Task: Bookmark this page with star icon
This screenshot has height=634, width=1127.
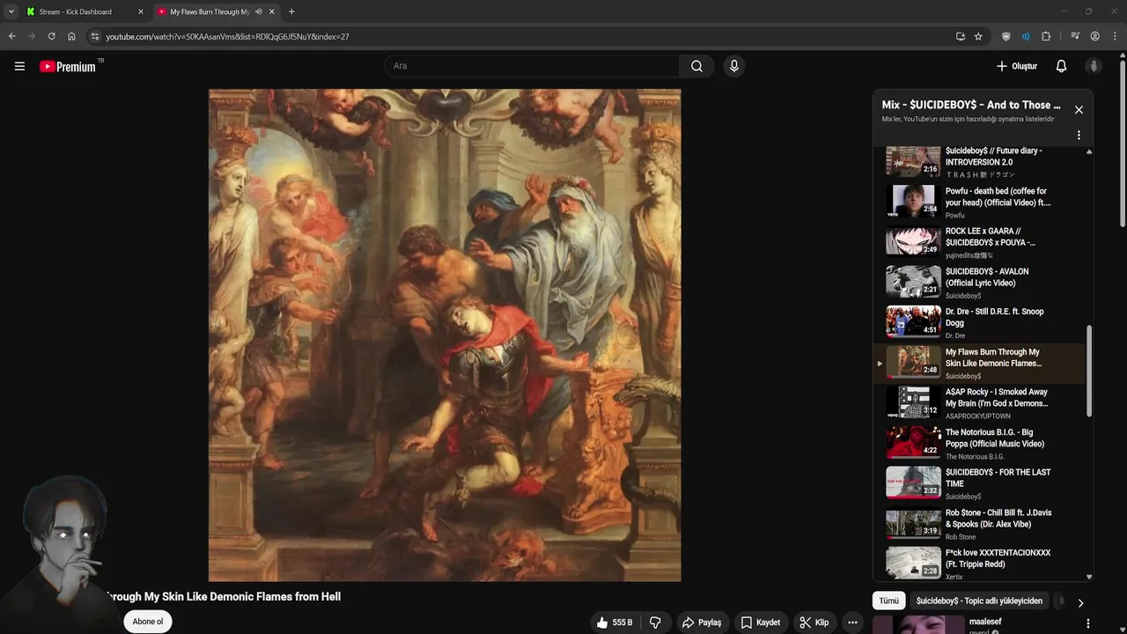Action: click(x=978, y=36)
